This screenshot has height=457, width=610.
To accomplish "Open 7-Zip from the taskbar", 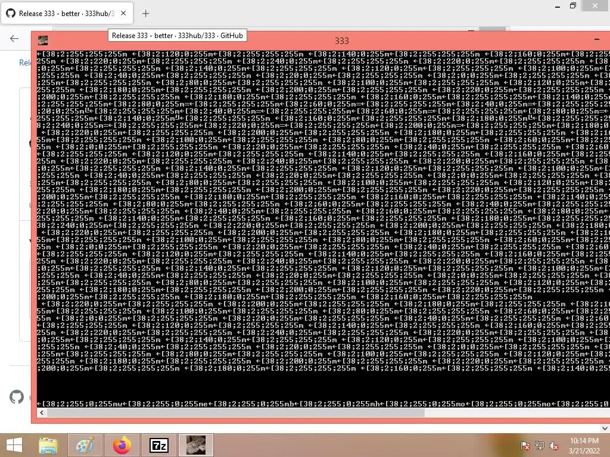I will point(158,445).
